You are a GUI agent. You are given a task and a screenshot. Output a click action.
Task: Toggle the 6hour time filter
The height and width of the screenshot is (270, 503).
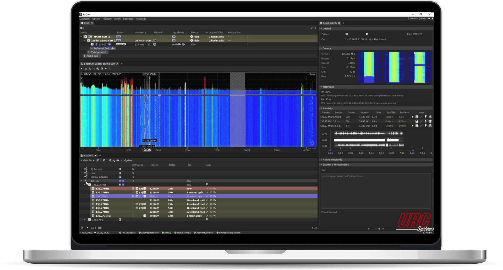click(x=128, y=160)
